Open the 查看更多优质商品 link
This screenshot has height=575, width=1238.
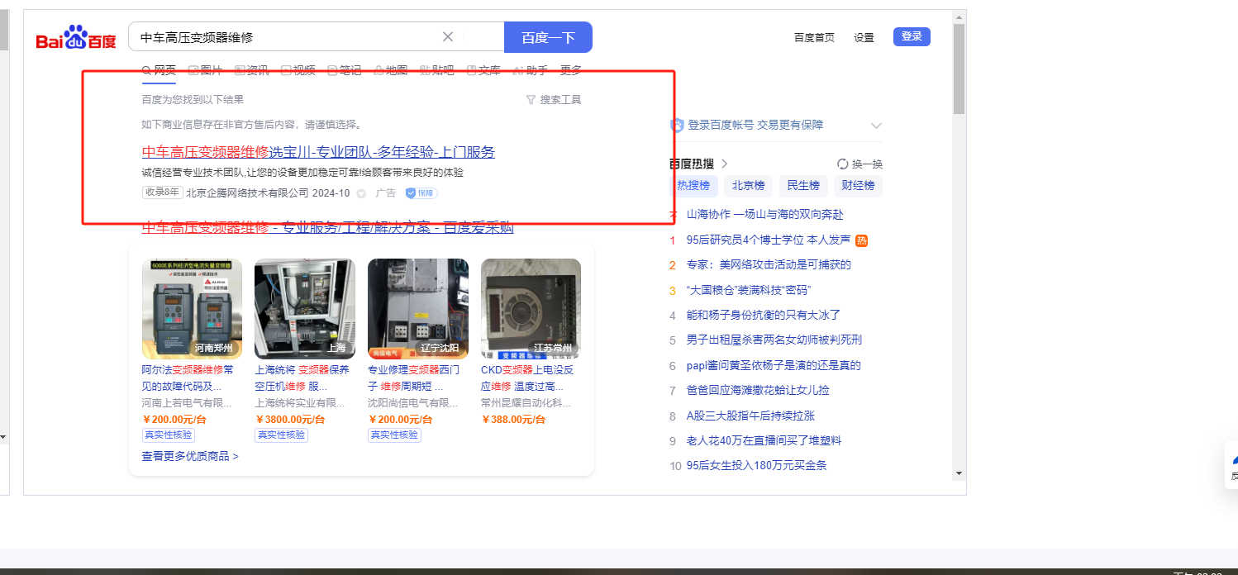[x=190, y=456]
